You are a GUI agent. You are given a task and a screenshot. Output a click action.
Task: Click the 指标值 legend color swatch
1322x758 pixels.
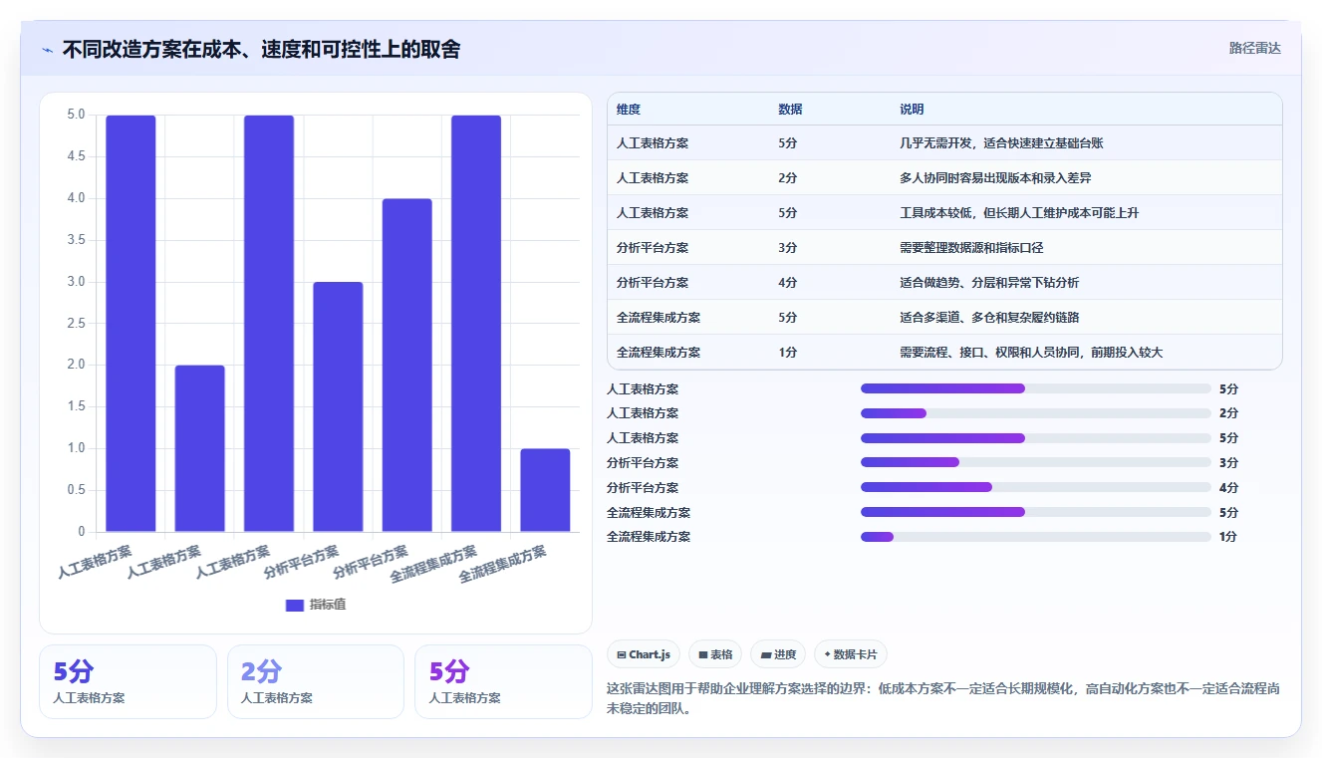(x=294, y=606)
